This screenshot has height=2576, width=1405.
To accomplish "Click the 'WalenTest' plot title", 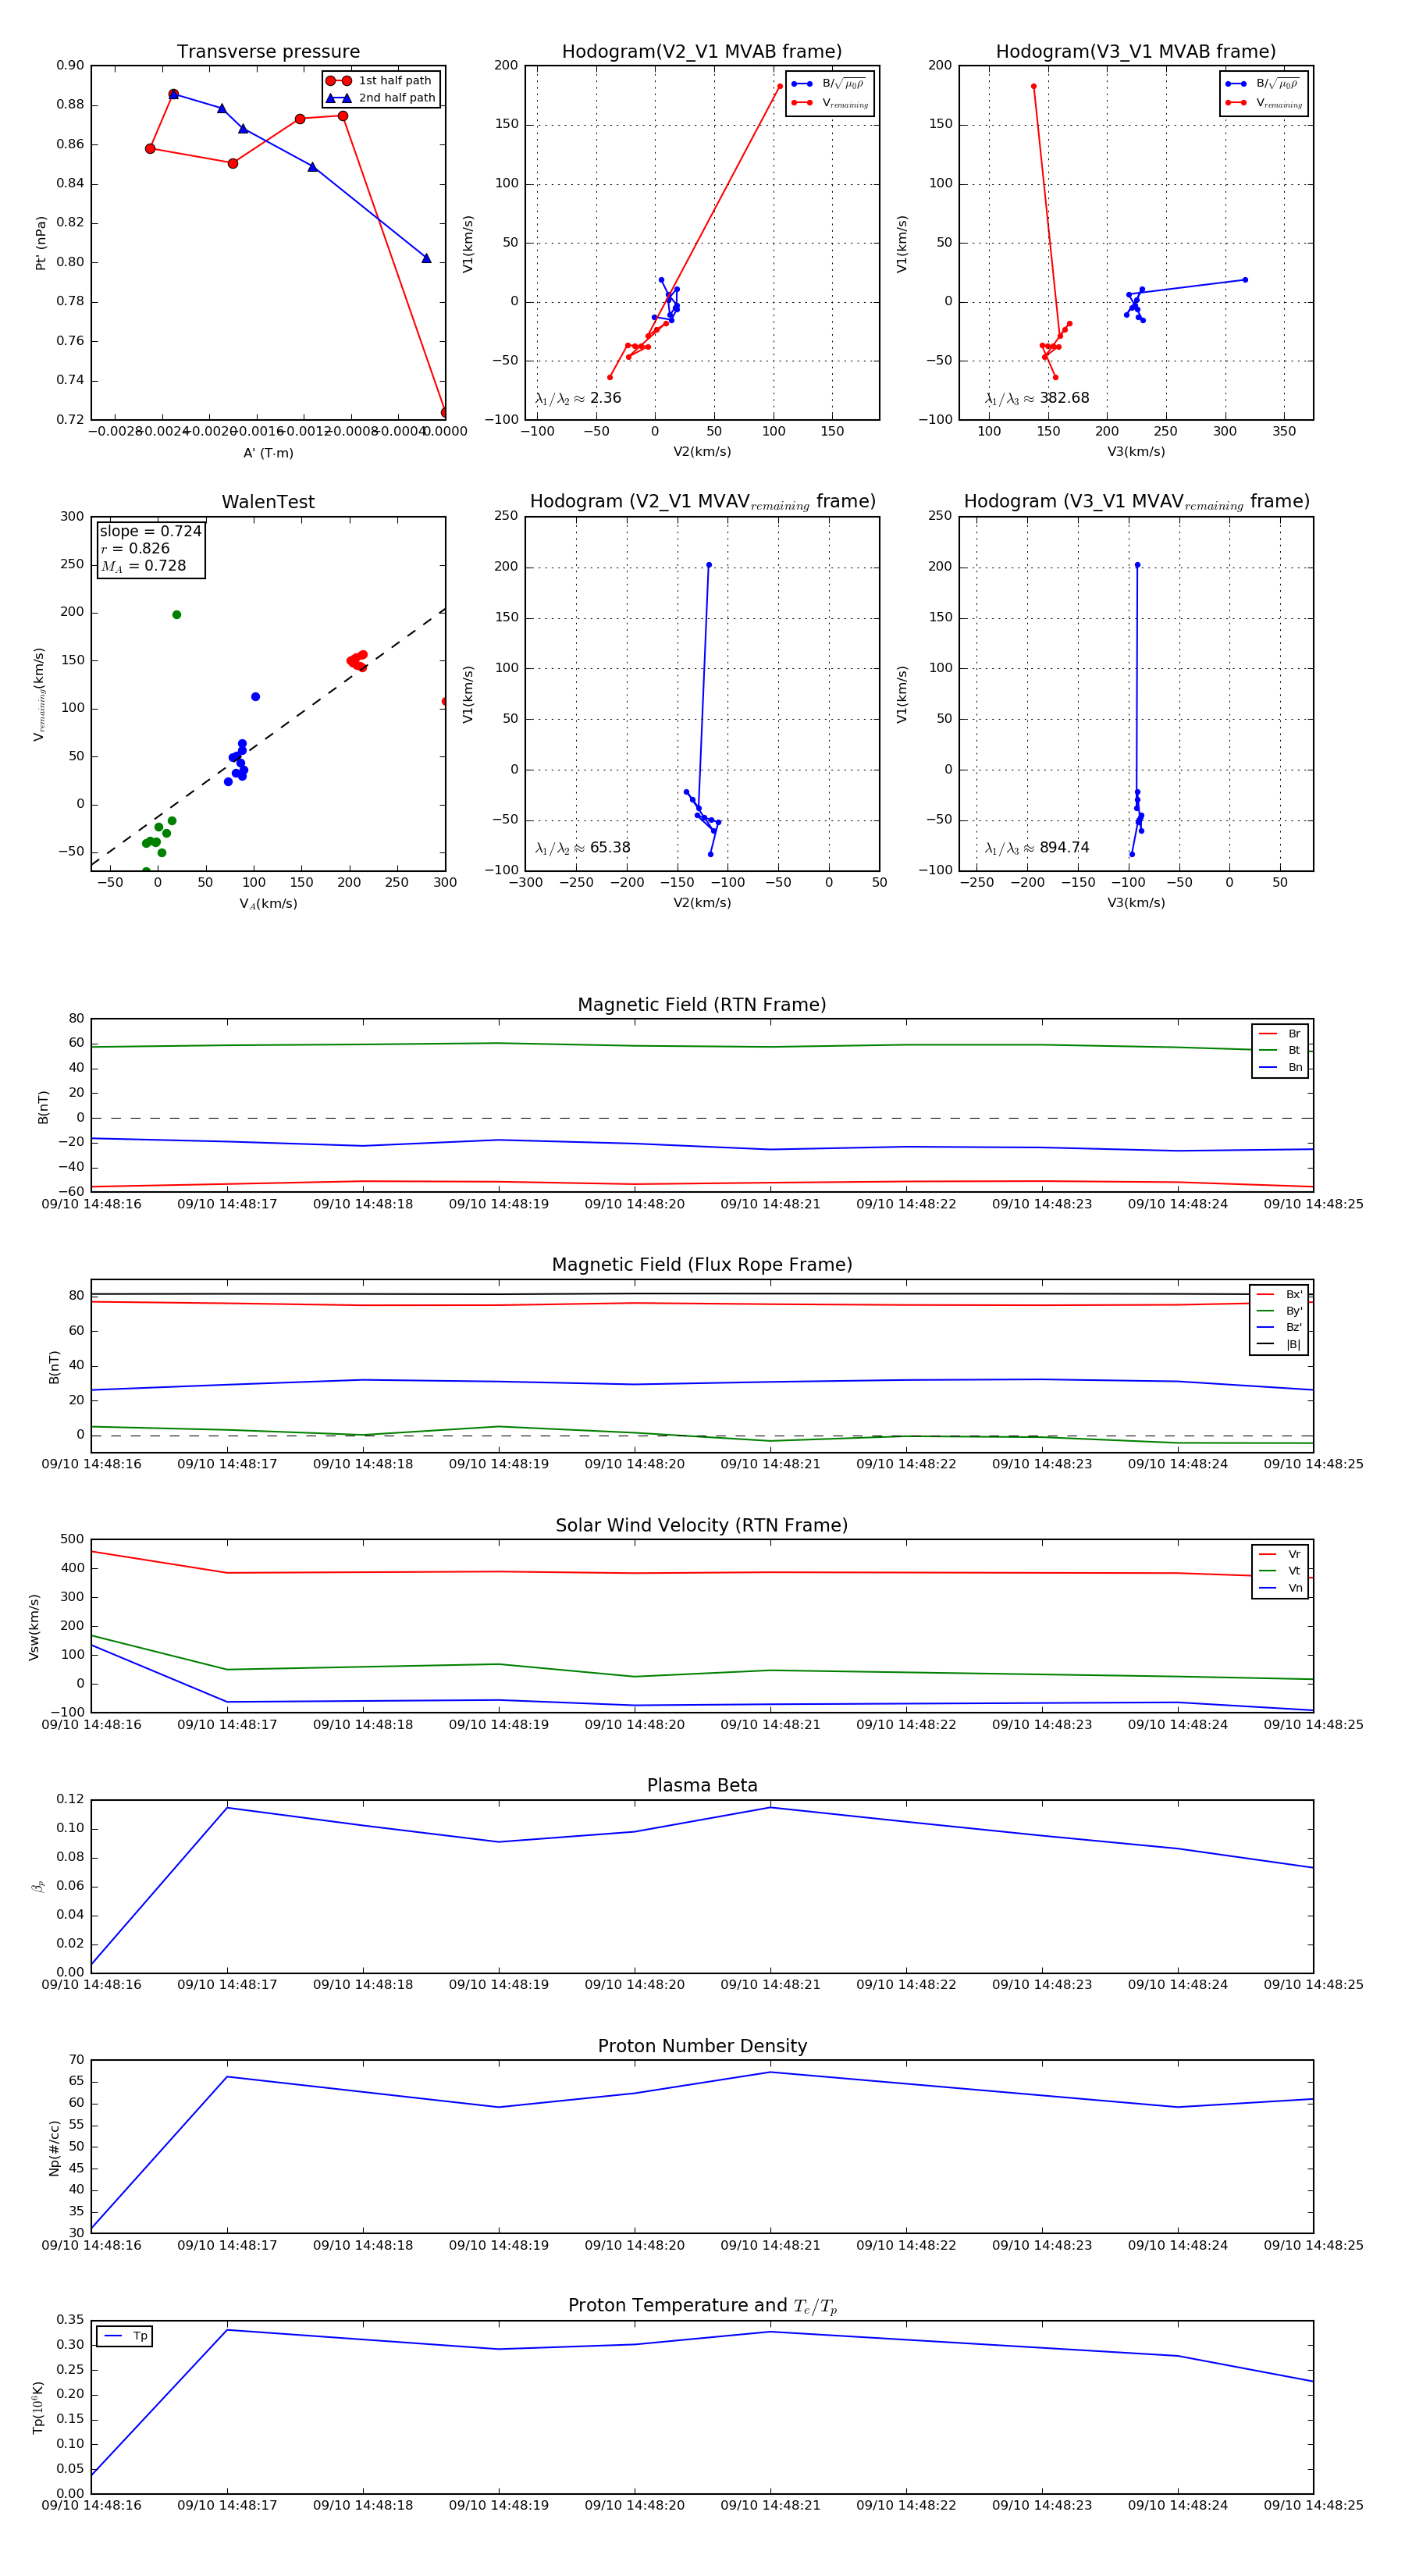I will 268,502.
